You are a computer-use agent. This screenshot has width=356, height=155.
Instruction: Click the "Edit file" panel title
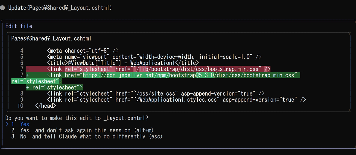pyautogui.click(x=19, y=26)
